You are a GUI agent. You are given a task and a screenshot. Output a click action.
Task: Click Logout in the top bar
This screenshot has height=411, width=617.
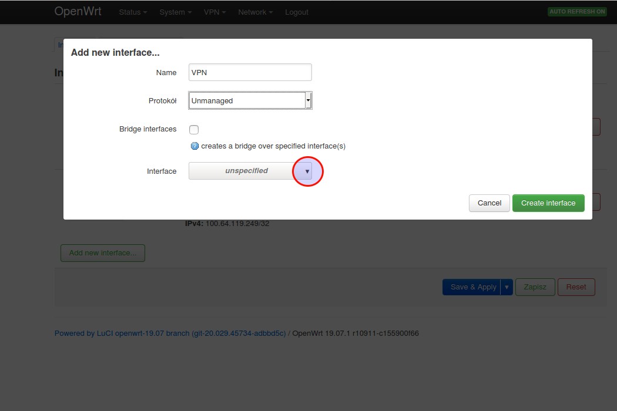click(x=297, y=12)
